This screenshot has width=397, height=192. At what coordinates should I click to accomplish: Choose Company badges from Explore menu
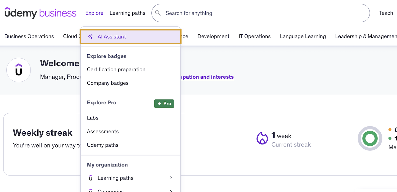click(x=108, y=83)
